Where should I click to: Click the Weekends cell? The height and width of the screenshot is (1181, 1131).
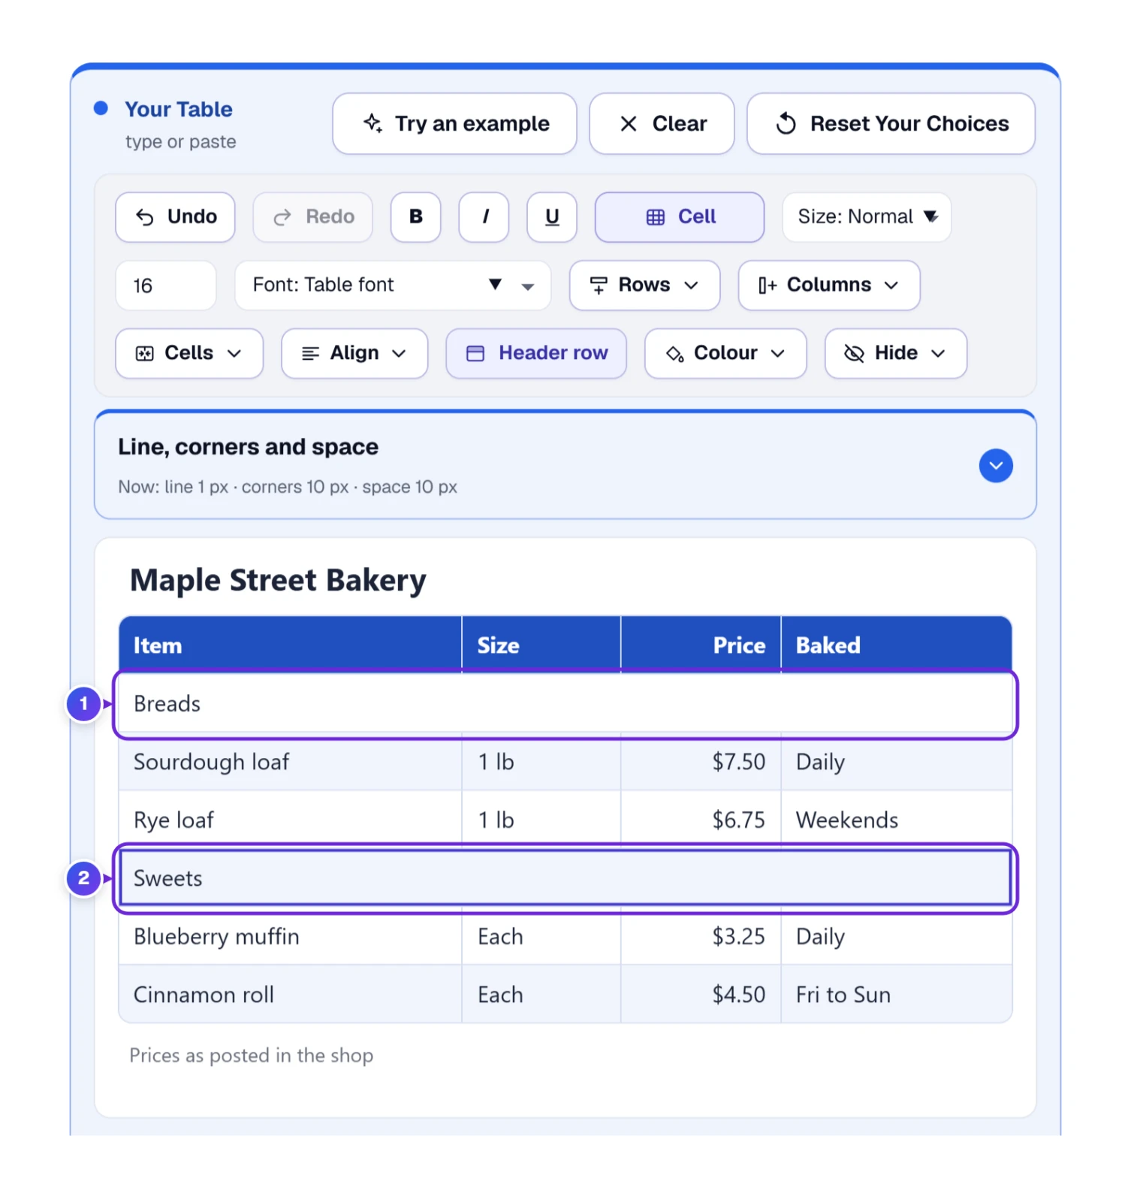897,820
